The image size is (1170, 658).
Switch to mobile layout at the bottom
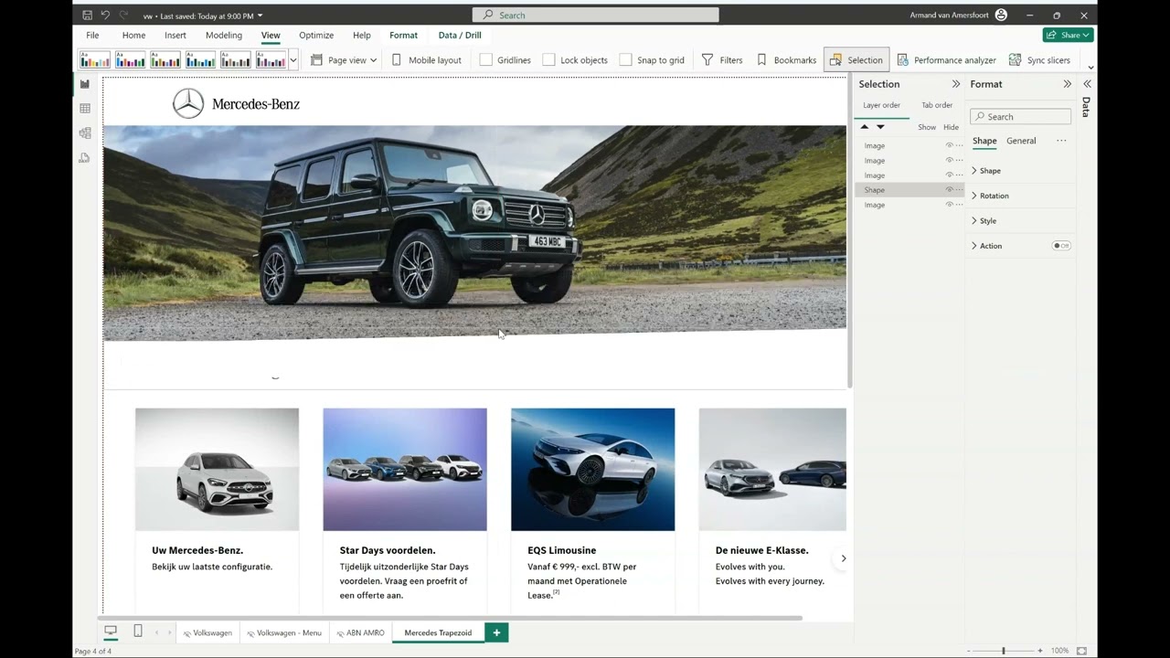coord(138,631)
